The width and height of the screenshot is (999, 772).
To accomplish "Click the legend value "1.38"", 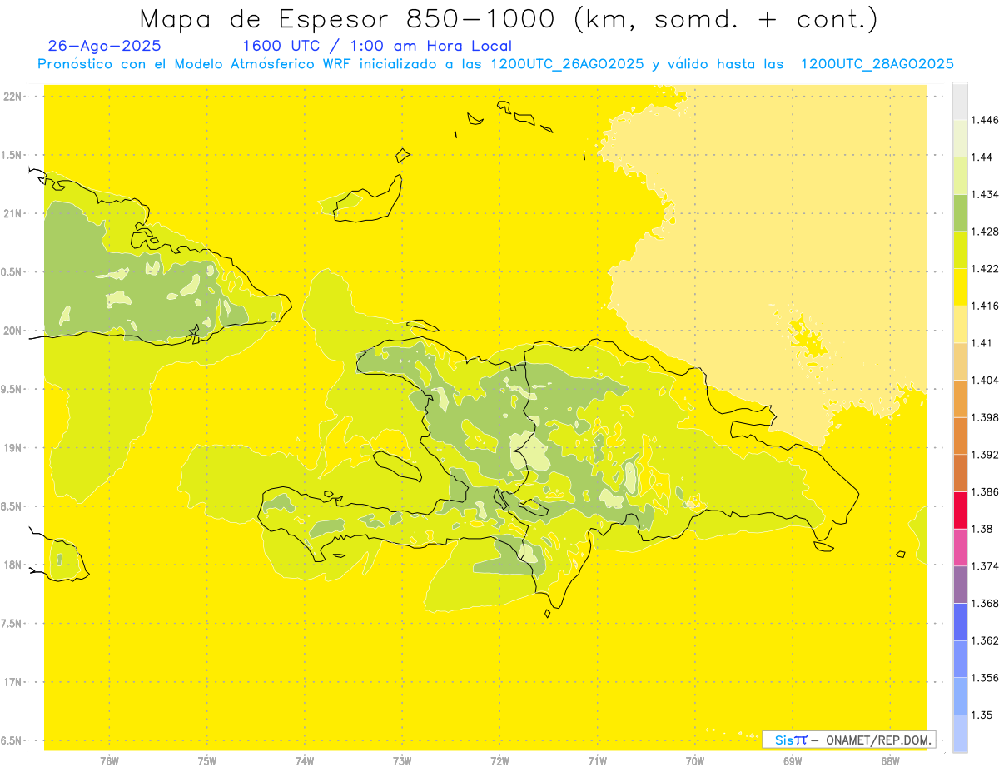I will (982, 529).
